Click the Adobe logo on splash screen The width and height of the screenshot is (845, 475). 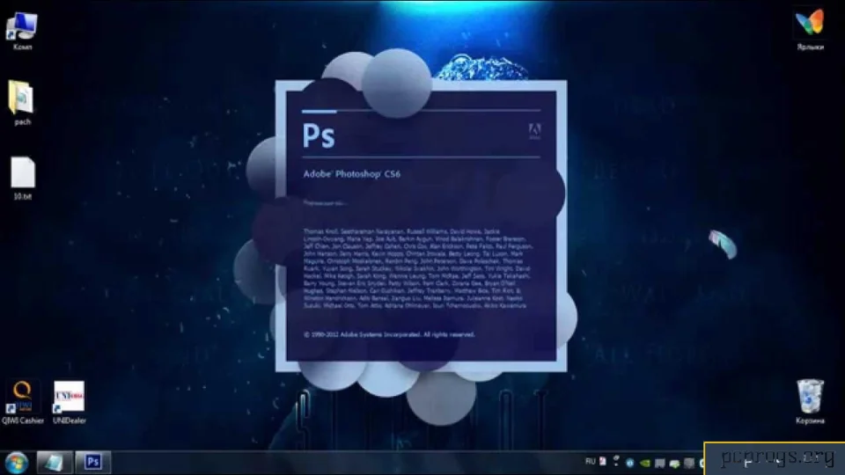pyautogui.click(x=534, y=131)
